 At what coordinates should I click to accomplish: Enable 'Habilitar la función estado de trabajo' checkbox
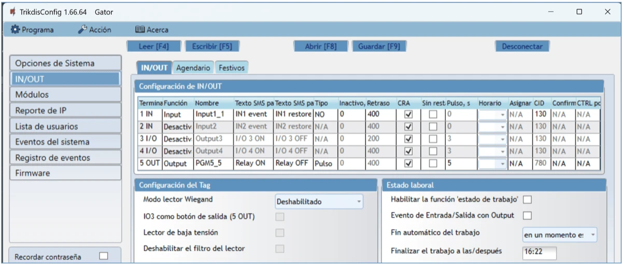[528, 200]
